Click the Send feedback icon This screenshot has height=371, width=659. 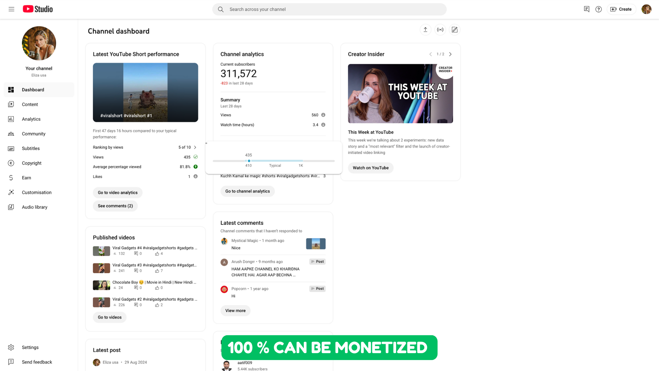click(x=11, y=362)
